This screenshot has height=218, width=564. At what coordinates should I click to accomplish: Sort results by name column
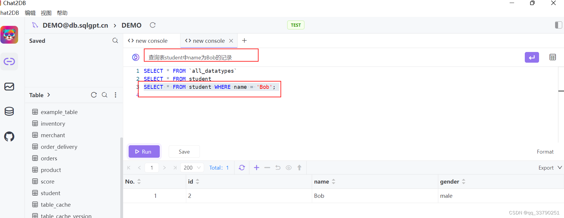click(334, 181)
